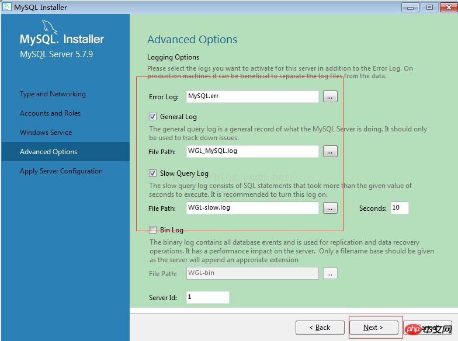The image size is (458, 341).
Task: Click the Seconds input field
Action: [x=400, y=208]
